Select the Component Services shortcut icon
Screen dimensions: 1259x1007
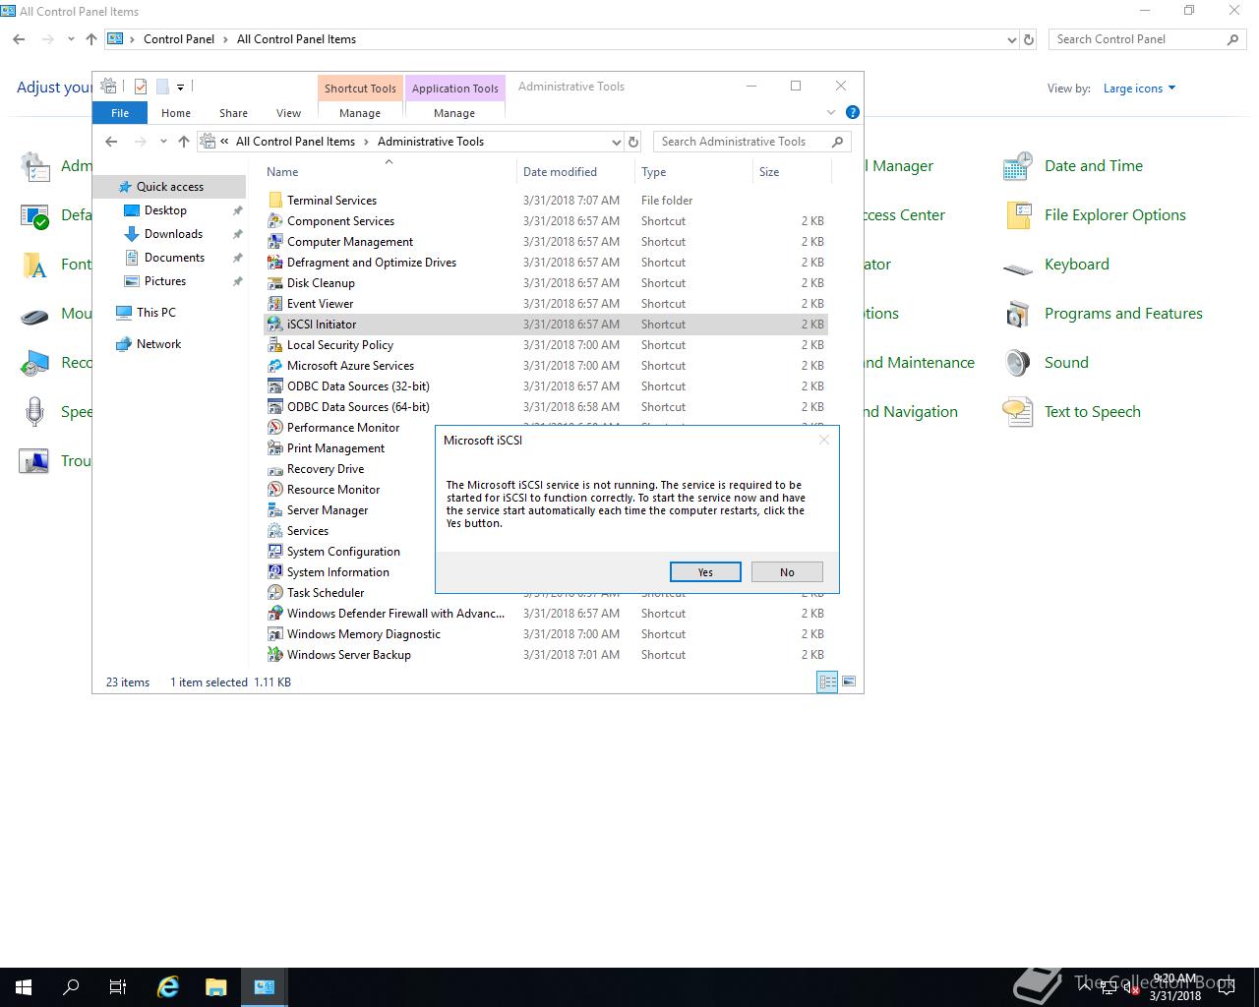[275, 221]
